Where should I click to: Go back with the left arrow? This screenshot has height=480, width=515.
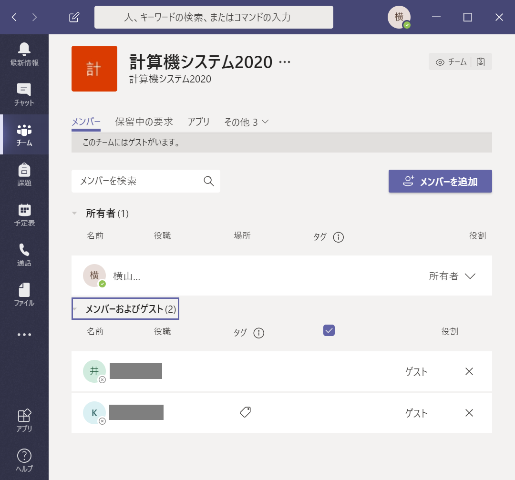(x=14, y=17)
